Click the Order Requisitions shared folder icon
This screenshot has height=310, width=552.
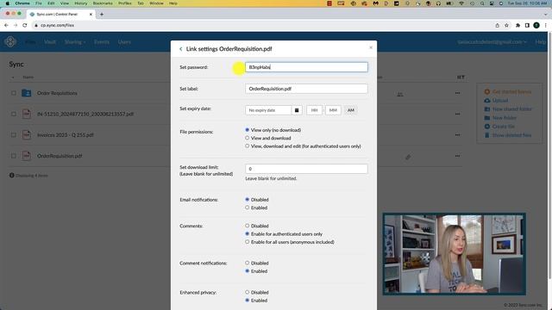(27, 93)
